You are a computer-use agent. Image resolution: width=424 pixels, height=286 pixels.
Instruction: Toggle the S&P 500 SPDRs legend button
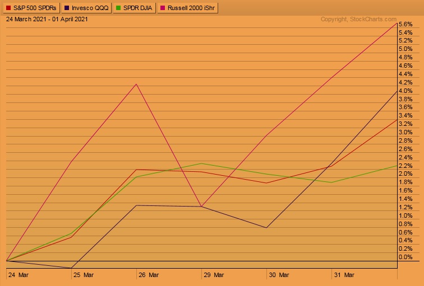point(31,8)
